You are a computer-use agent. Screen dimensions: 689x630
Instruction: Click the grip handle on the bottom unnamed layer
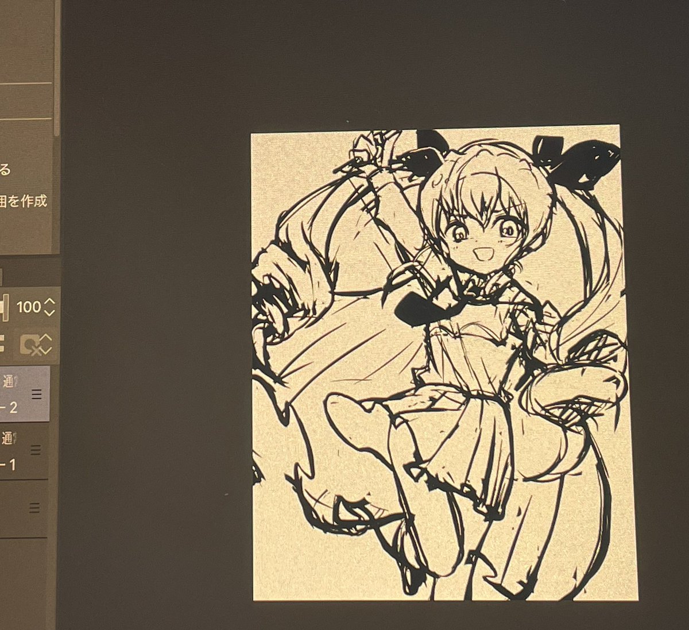[34, 508]
